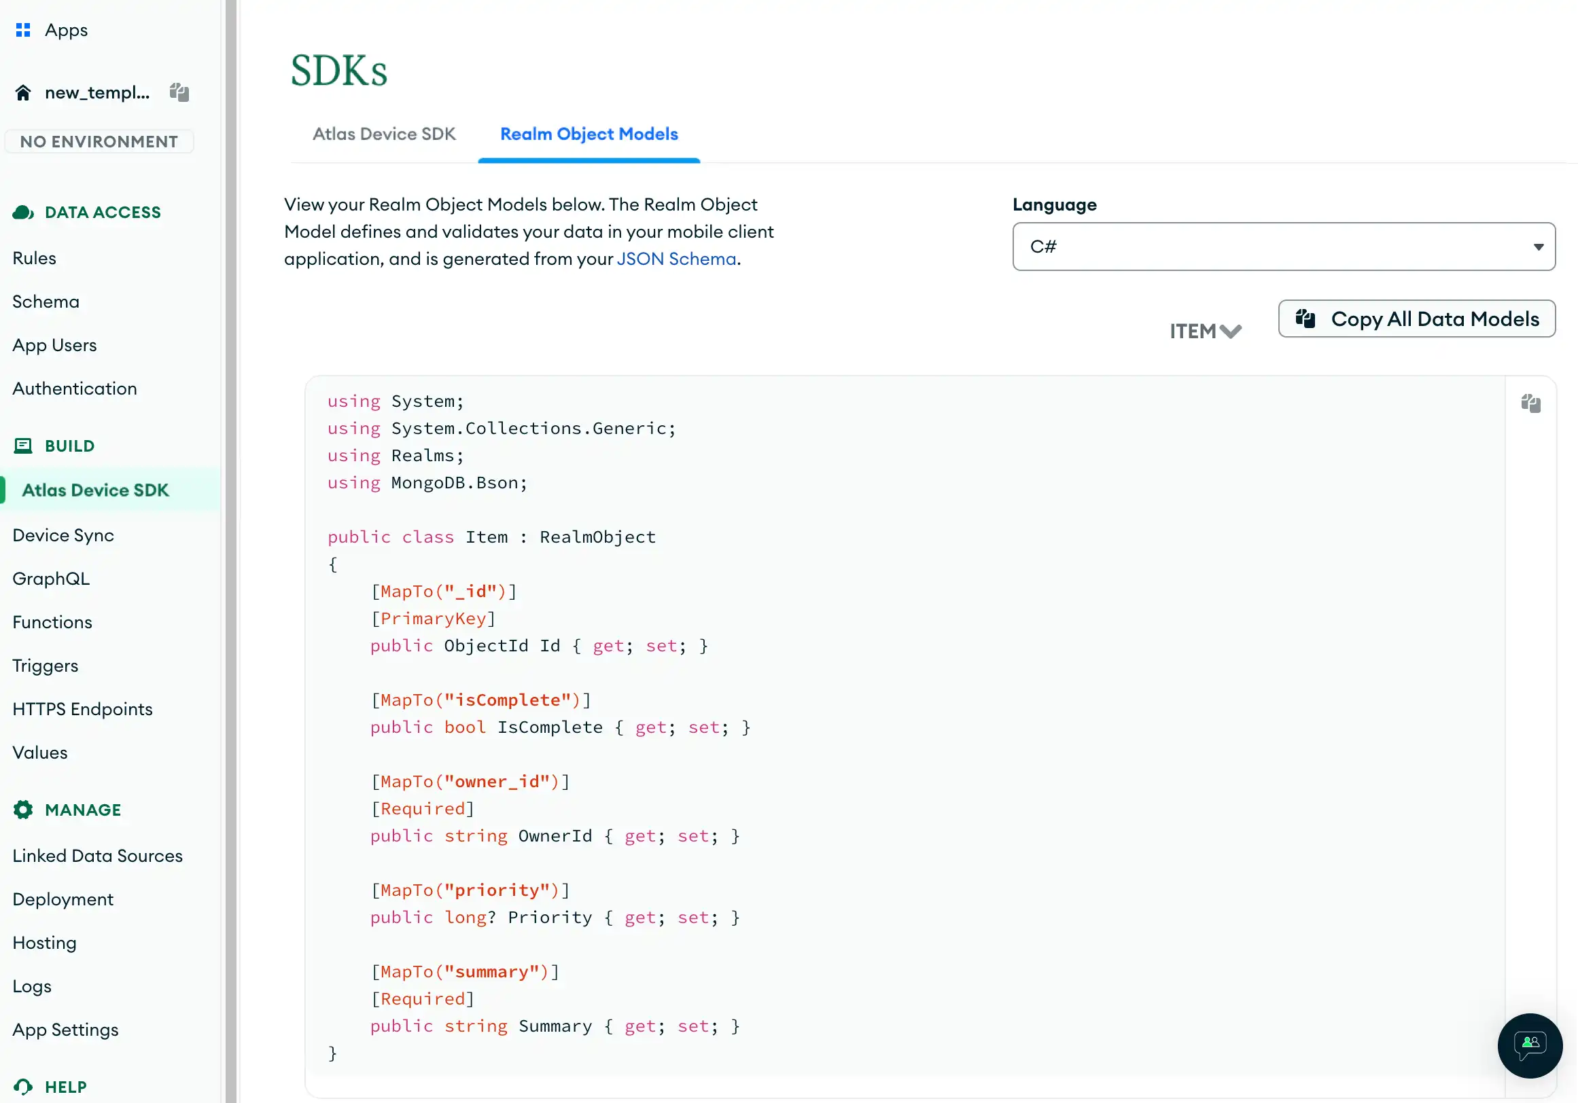Screen dimensions: 1578x1103
Task: Select the Realm Object Models tab
Action: click(x=589, y=133)
